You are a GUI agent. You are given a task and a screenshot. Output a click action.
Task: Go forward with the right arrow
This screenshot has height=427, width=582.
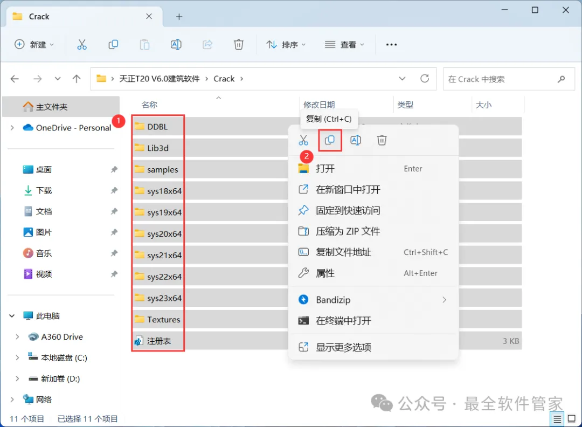[x=38, y=79]
